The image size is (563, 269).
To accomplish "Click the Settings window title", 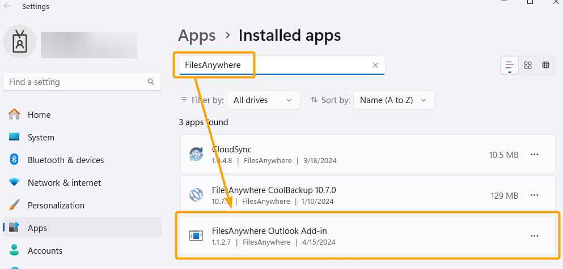I will tap(36, 6).
